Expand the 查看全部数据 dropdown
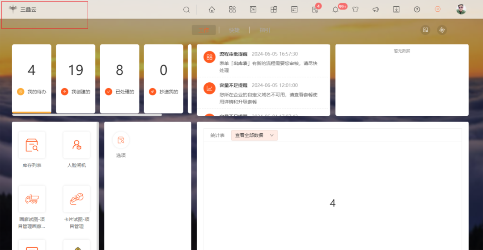 coord(254,136)
